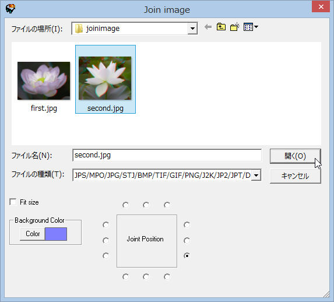Click the StereoPhoto app icon in title bar
The width and height of the screenshot is (334, 302).
click(10, 9)
